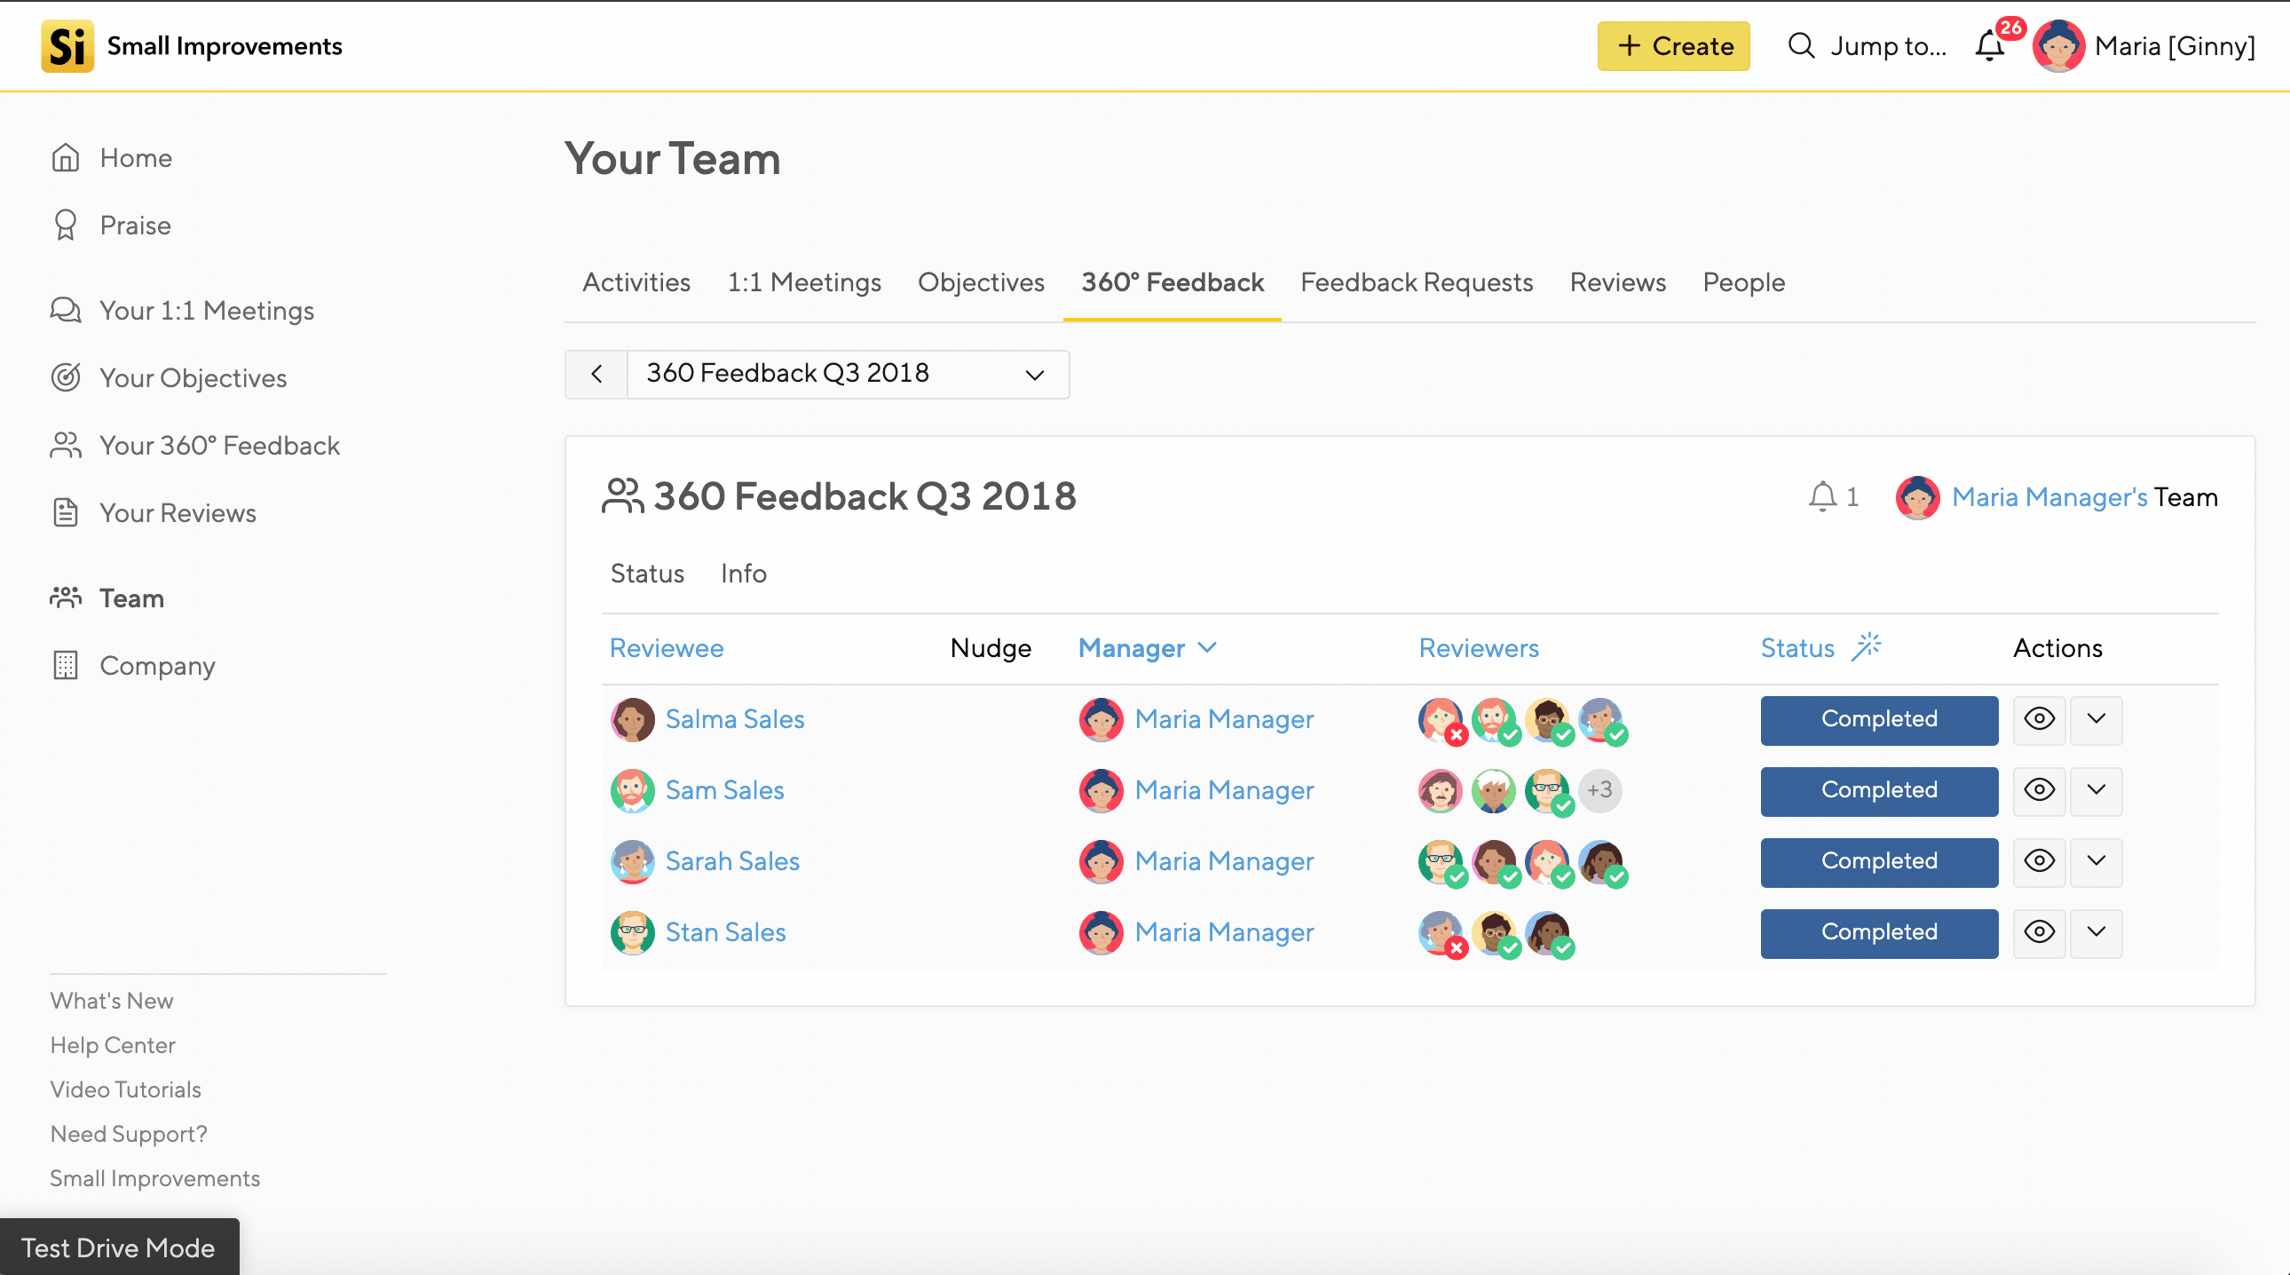Image resolution: width=2290 pixels, height=1275 pixels.
Task: Open the Status sub-tab in card
Action: (x=647, y=574)
